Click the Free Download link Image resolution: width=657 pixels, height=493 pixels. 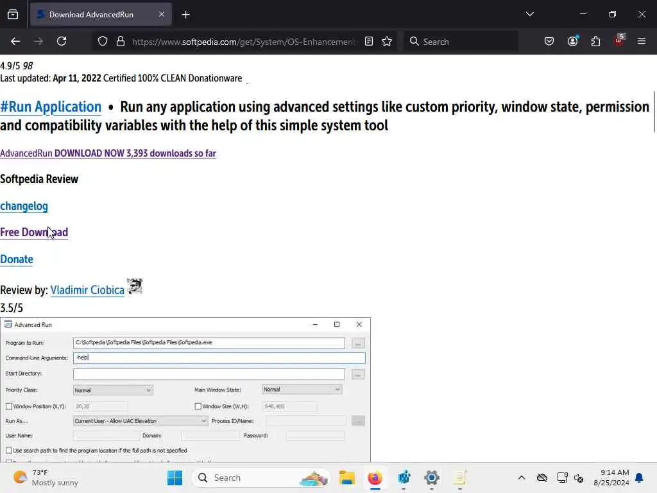(34, 232)
